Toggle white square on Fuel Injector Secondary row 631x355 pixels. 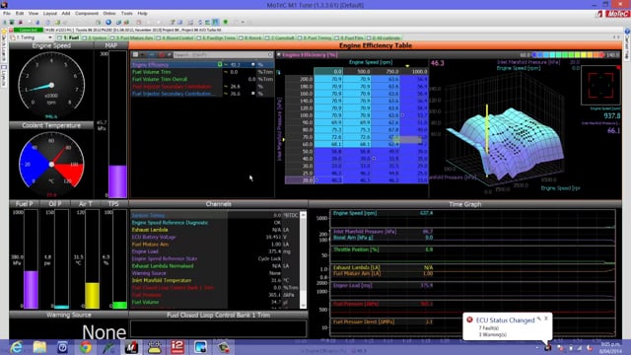[x=253, y=94]
